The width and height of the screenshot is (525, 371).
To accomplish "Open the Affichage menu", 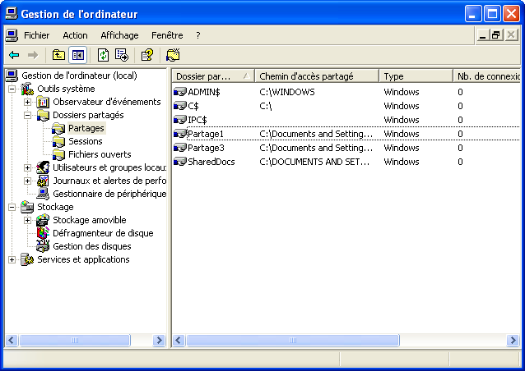I will [x=119, y=35].
